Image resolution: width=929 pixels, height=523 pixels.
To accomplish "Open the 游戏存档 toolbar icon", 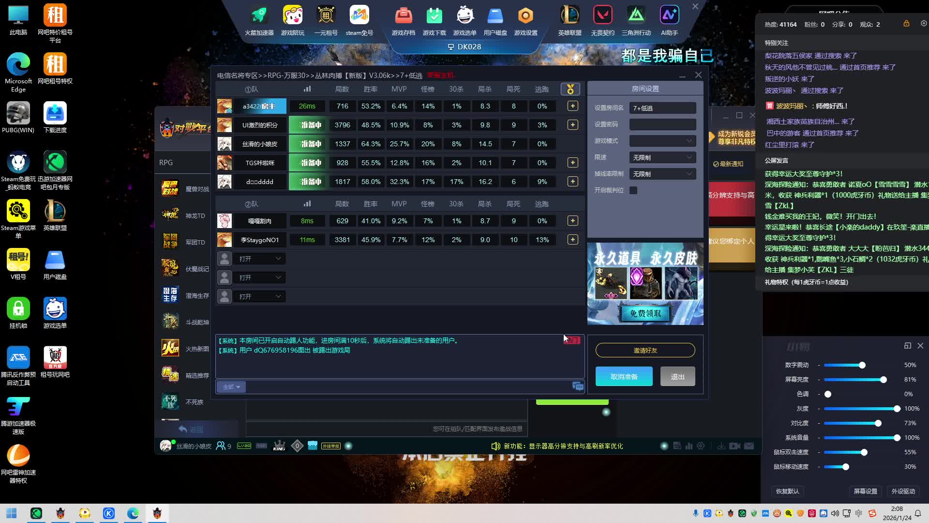I will (x=403, y=16).
